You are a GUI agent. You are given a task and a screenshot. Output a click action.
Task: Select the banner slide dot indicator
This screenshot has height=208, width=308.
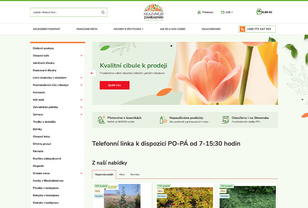coord(171,46)
